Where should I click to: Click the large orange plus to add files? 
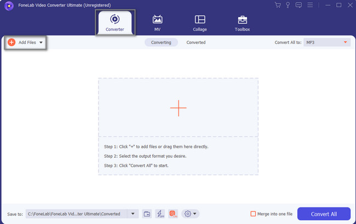click(x=179, y=108)
